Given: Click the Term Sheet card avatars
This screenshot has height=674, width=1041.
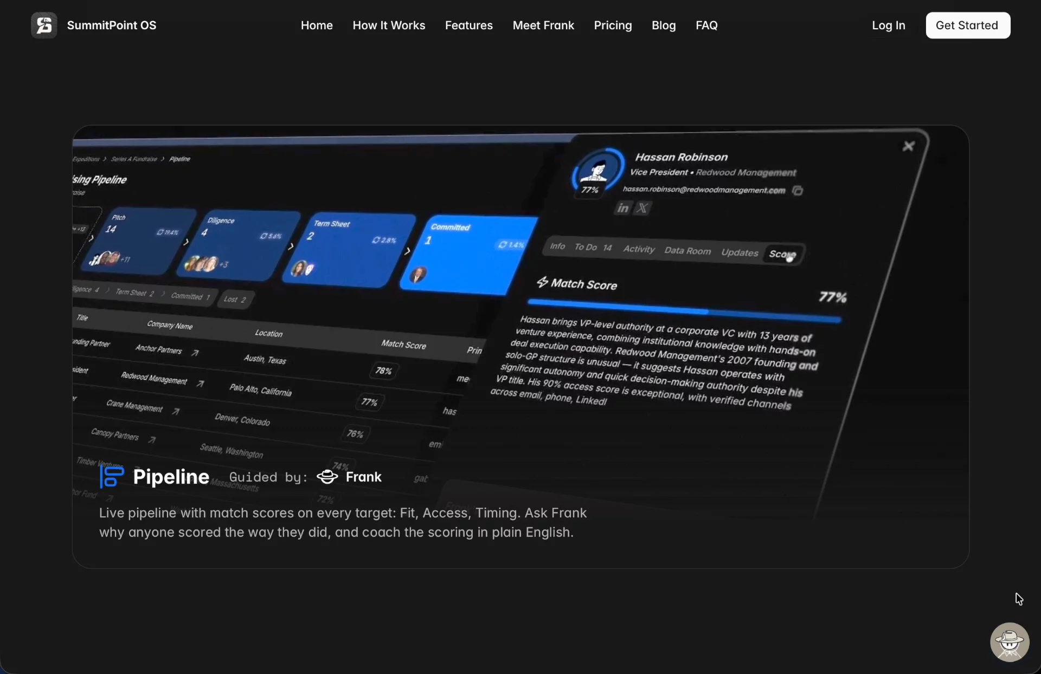Looking at the screenshot, I should (303, 268).
